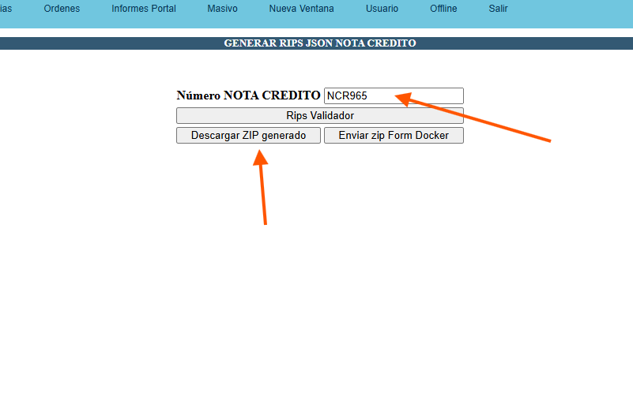This screenshot has width=633, height=404.
Task: Click the blank white area below the buttons
Action: (316, 300)
